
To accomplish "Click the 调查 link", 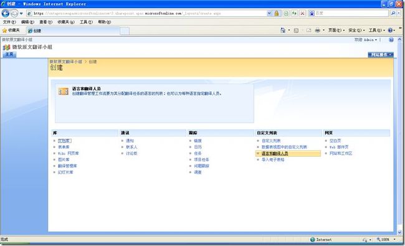I will pos(198,172).
